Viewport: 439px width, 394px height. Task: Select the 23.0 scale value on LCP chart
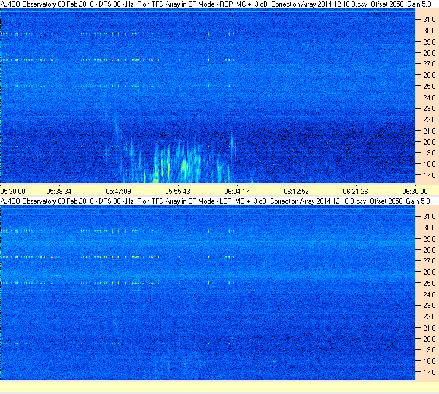tap(430, 306)
